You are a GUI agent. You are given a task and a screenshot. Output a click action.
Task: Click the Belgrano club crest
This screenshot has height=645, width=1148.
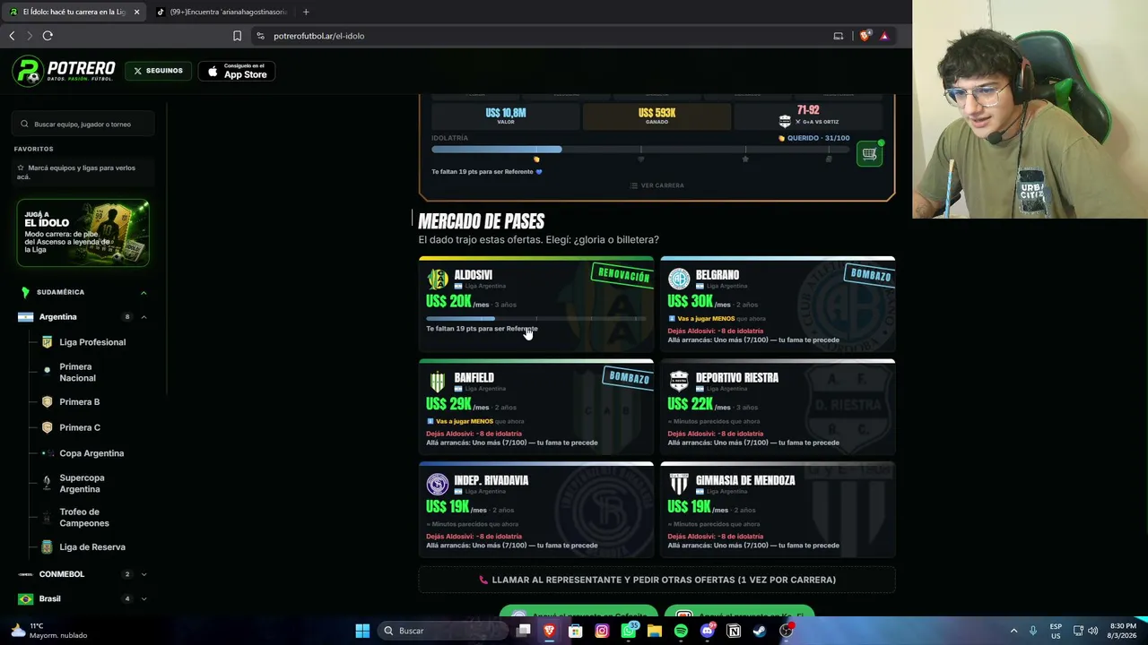[x=679, y=279]
